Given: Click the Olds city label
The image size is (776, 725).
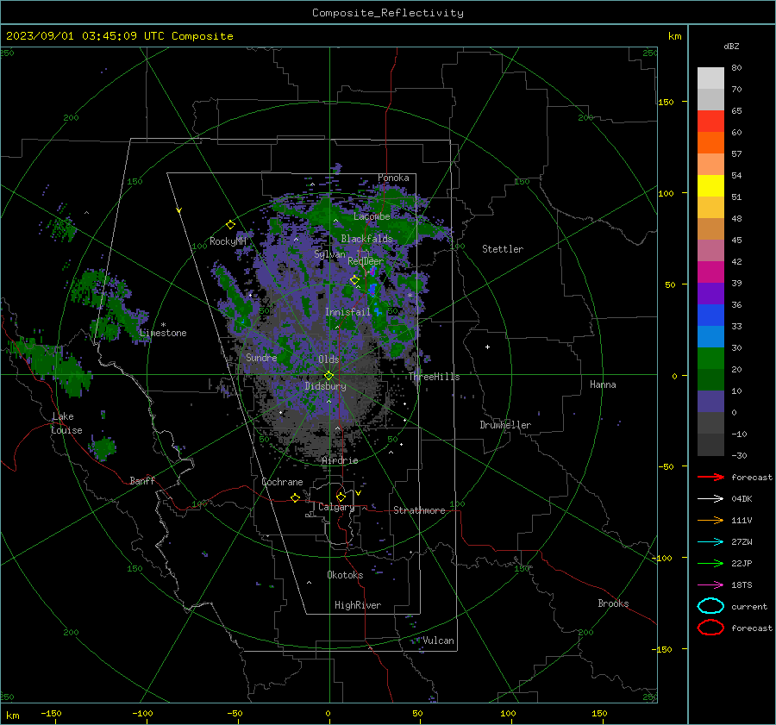Looking at the screenshot, I should 329,359.
